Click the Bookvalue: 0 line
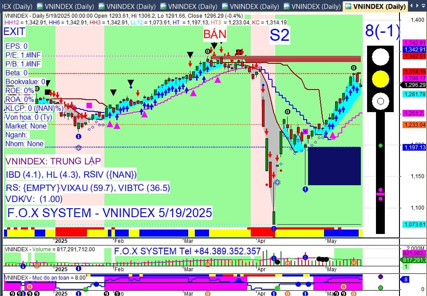This screenshot has width=427, height=296. coord(25,82)
